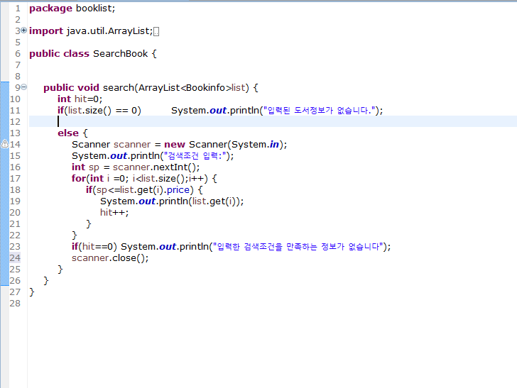
Task: Click 'int hit=0;' on line 10
Action: tap(80, 99)
